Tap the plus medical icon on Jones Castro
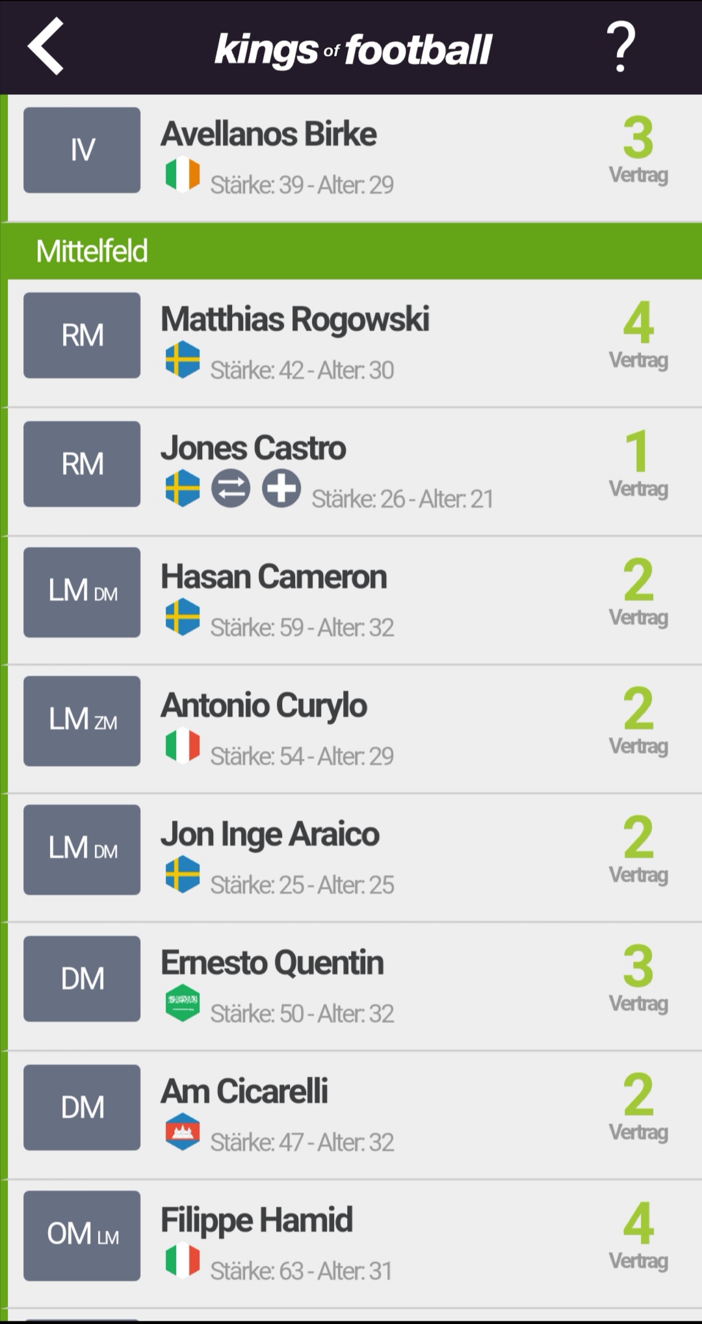This screenshot has width=702, height=1324. tap(281, 488)
